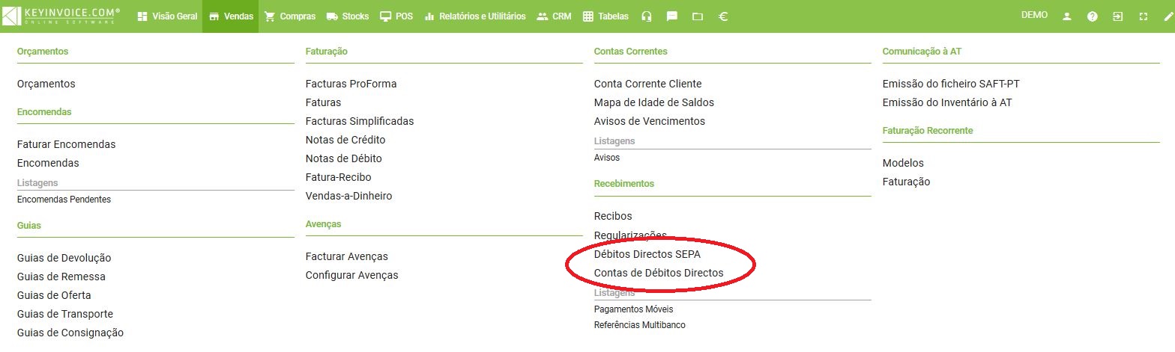Click the pencil edit icon
The image size is (1175, 352).
click(x=1168, y=16)
